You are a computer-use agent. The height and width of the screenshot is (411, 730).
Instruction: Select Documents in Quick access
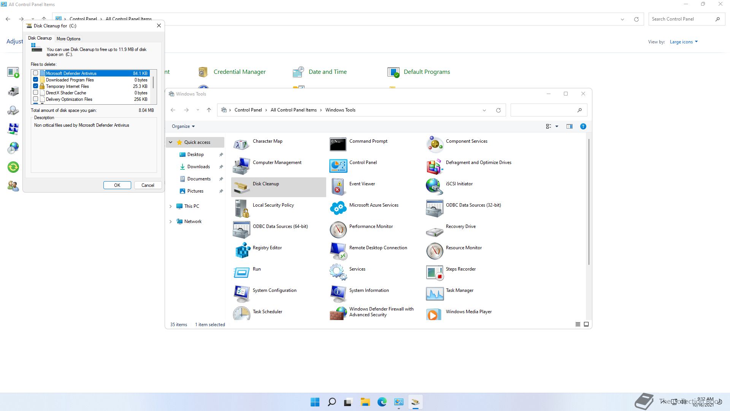(x=199, y=179)
